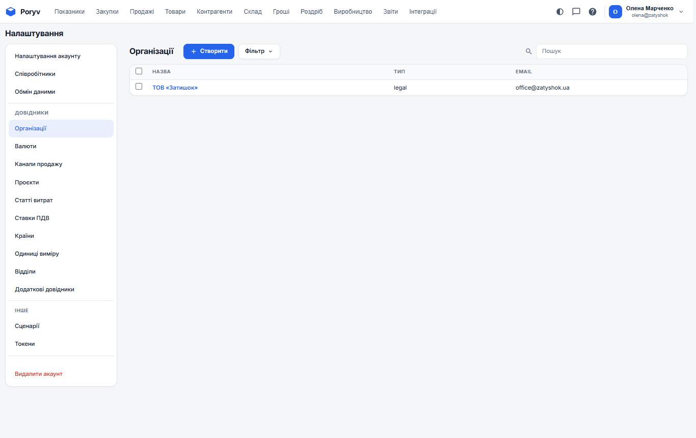Expand the Фільтр dropdown
Viewport: 696px width, 438px height.
(259, 51)
